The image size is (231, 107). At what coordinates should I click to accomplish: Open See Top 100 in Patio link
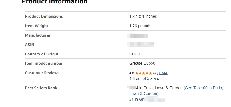204,88
